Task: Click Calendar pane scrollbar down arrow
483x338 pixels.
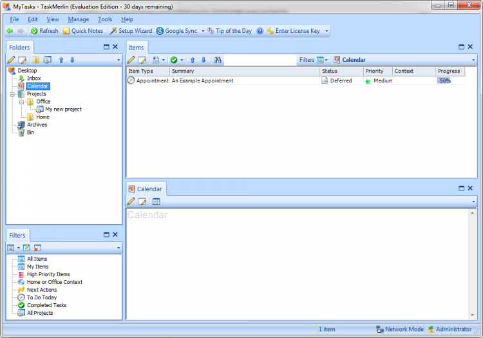Action: (x=473, y=315)
